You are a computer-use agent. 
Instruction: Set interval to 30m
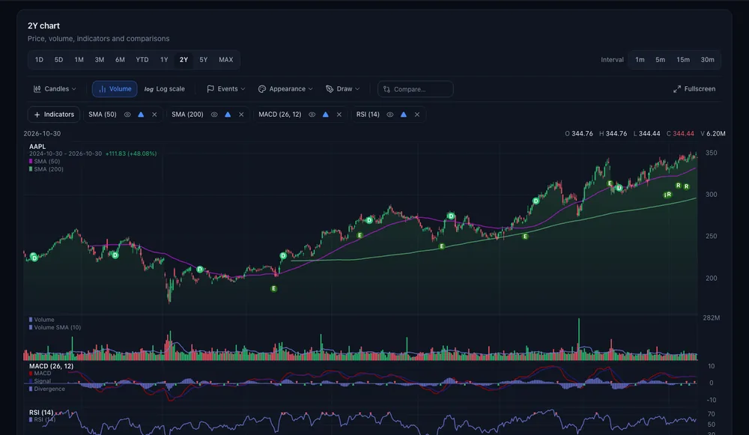pyautogui.click(x=708, y=60)
